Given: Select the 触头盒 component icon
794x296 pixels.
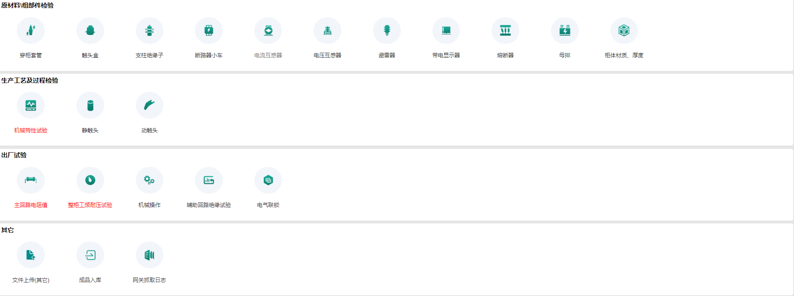Looking at the screenshot, I should click(x=90, y=31).
